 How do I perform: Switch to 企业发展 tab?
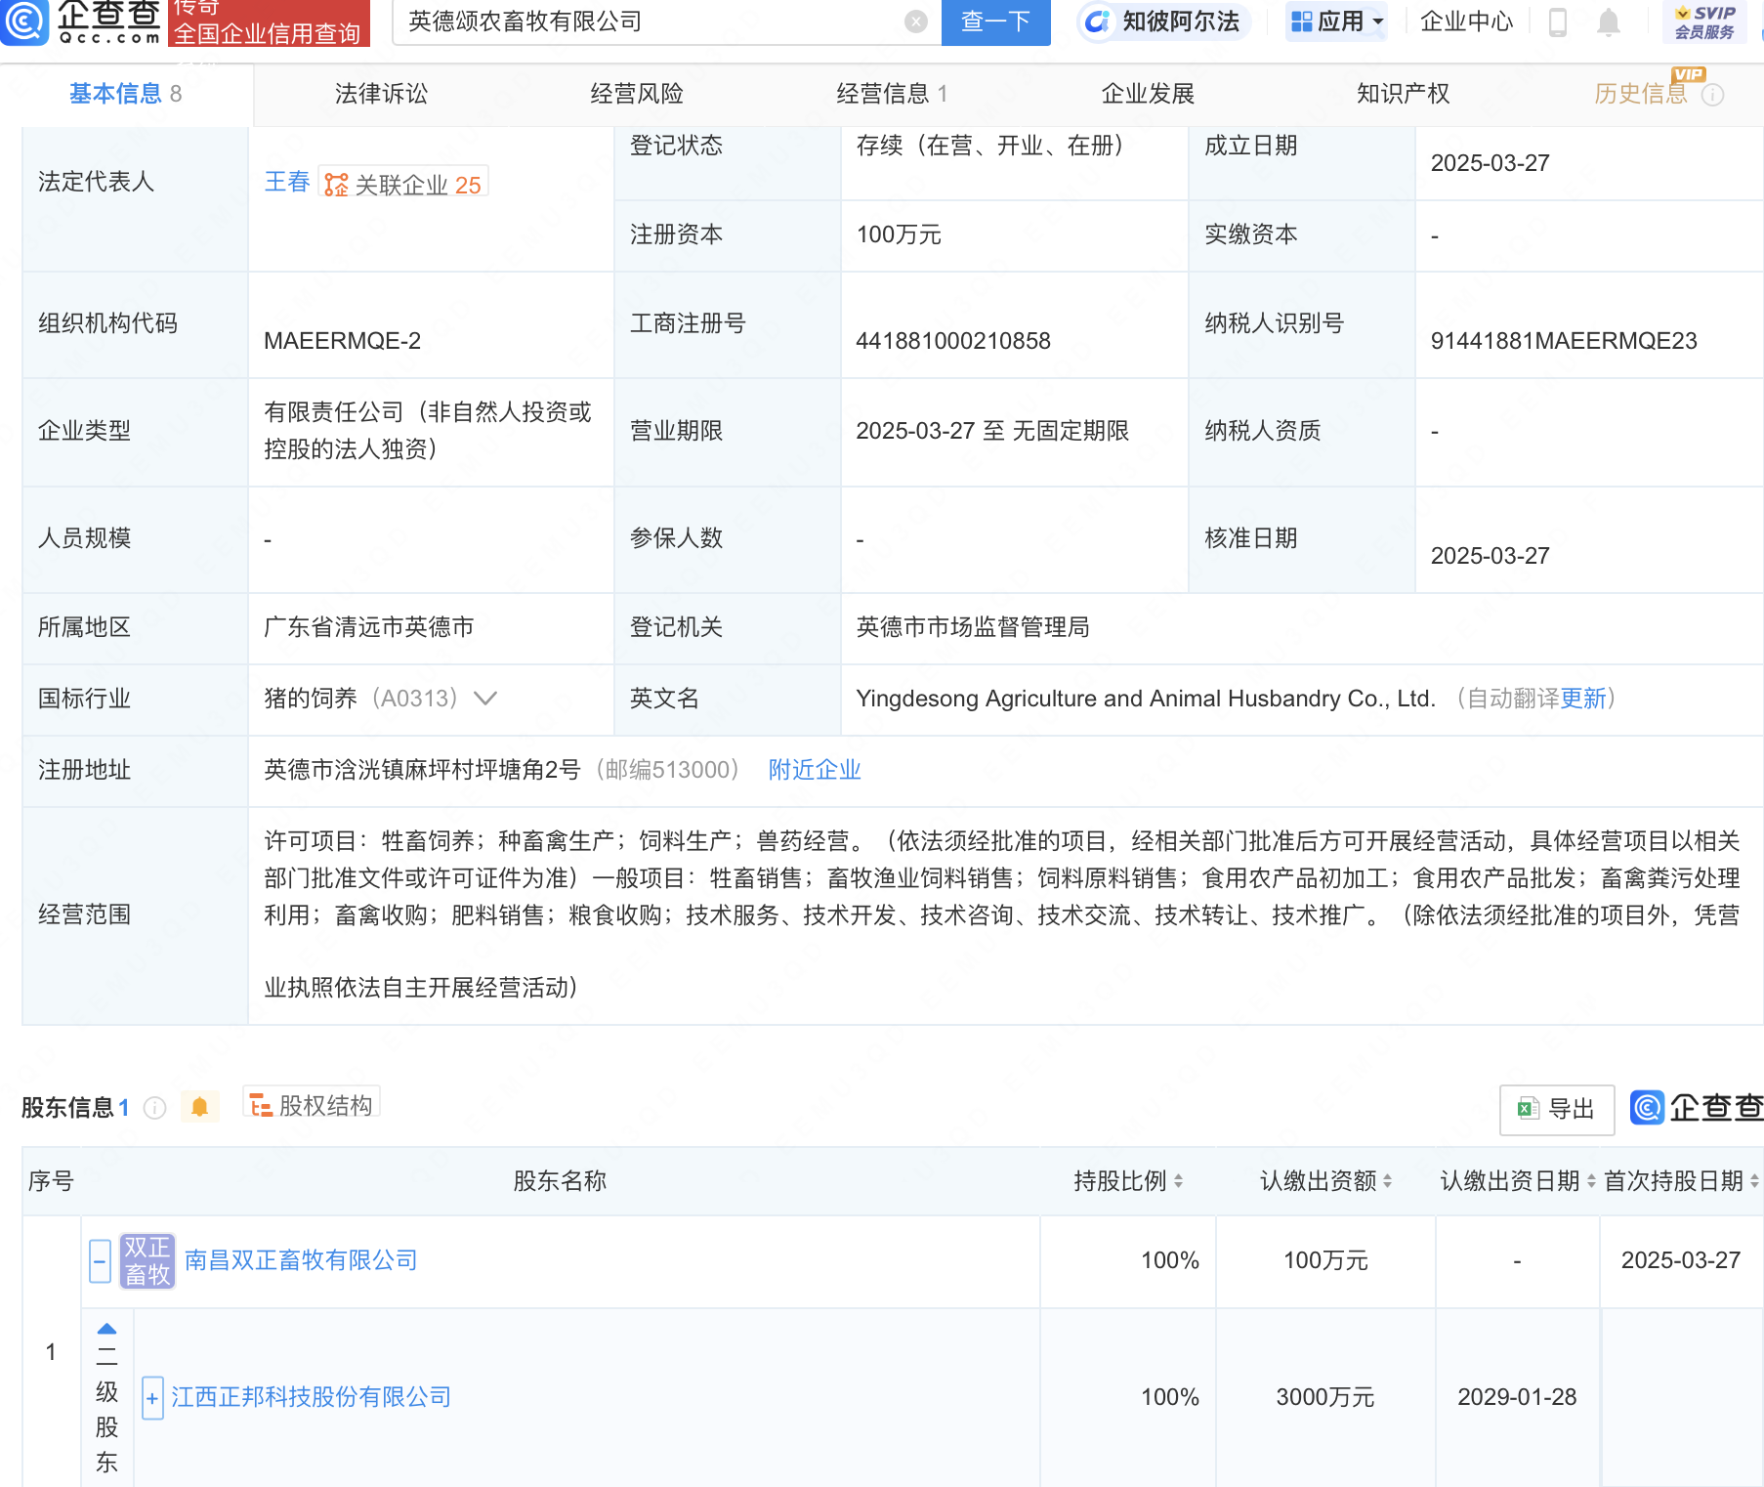click(x=1148, y=94)
